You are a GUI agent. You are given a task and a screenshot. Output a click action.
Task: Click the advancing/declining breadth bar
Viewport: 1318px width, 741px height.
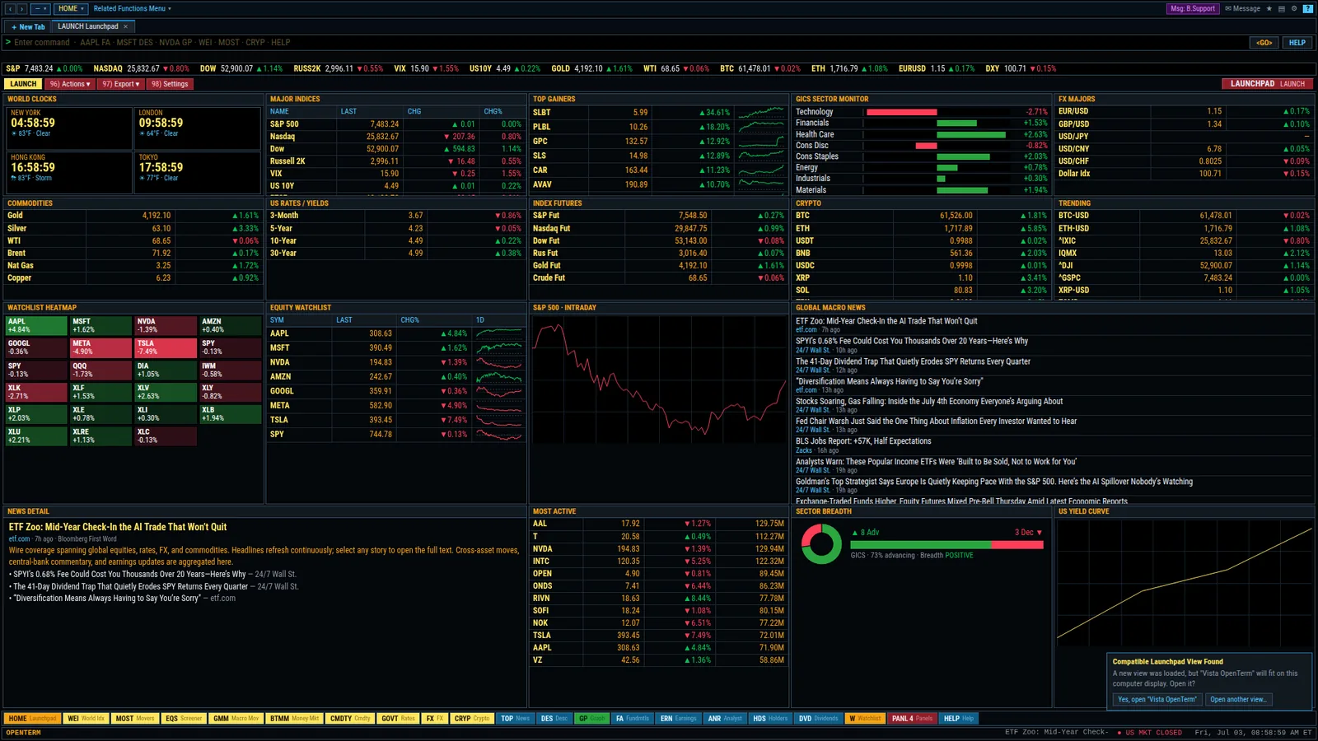coord(946,544)
